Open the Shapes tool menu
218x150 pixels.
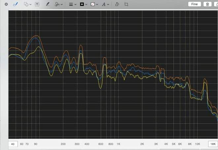[27, 4]
